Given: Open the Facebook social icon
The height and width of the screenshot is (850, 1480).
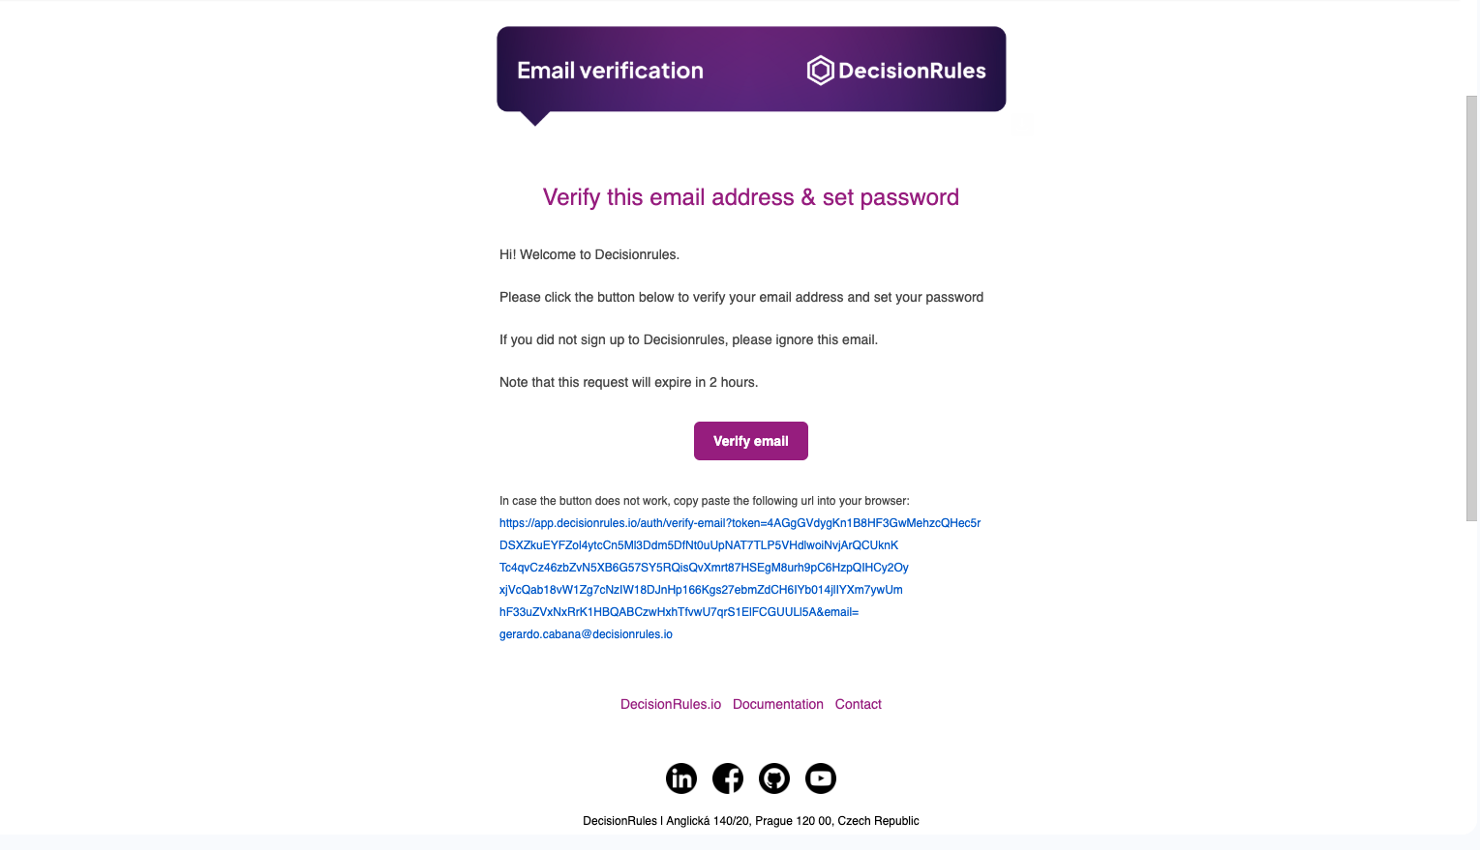Looking at the screenshot, I should (x=728, y=778).
